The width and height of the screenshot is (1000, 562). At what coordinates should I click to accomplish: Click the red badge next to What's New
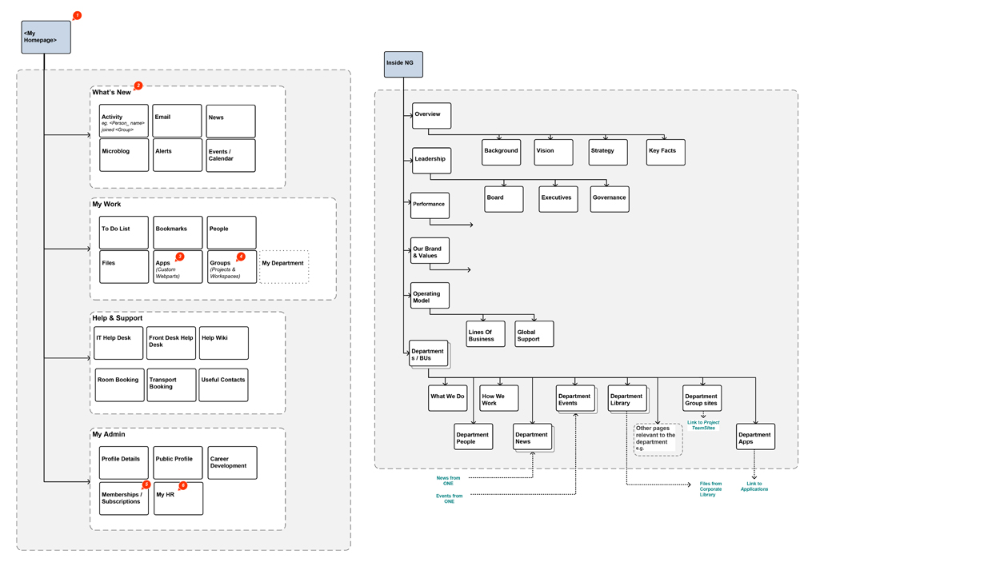tap(138, 86)
